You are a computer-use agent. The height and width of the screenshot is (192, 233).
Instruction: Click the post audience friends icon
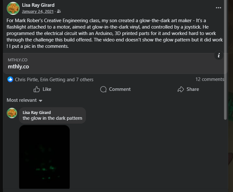tap(59, 12)
